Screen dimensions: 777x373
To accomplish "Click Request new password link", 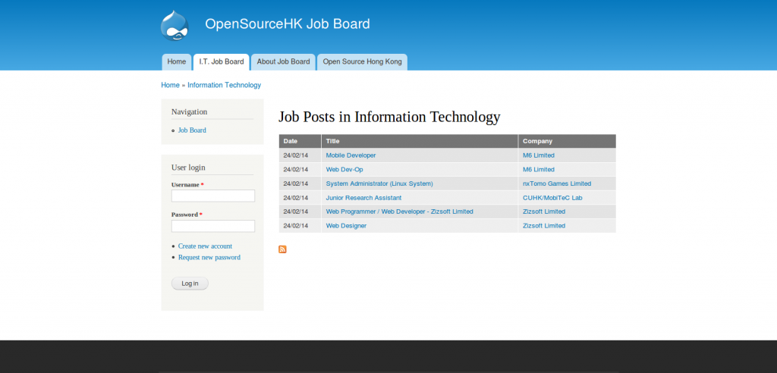I will (x=209, y=258).
